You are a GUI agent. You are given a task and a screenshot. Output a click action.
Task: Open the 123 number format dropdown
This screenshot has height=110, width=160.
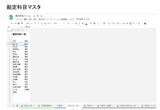click(49, 23)
